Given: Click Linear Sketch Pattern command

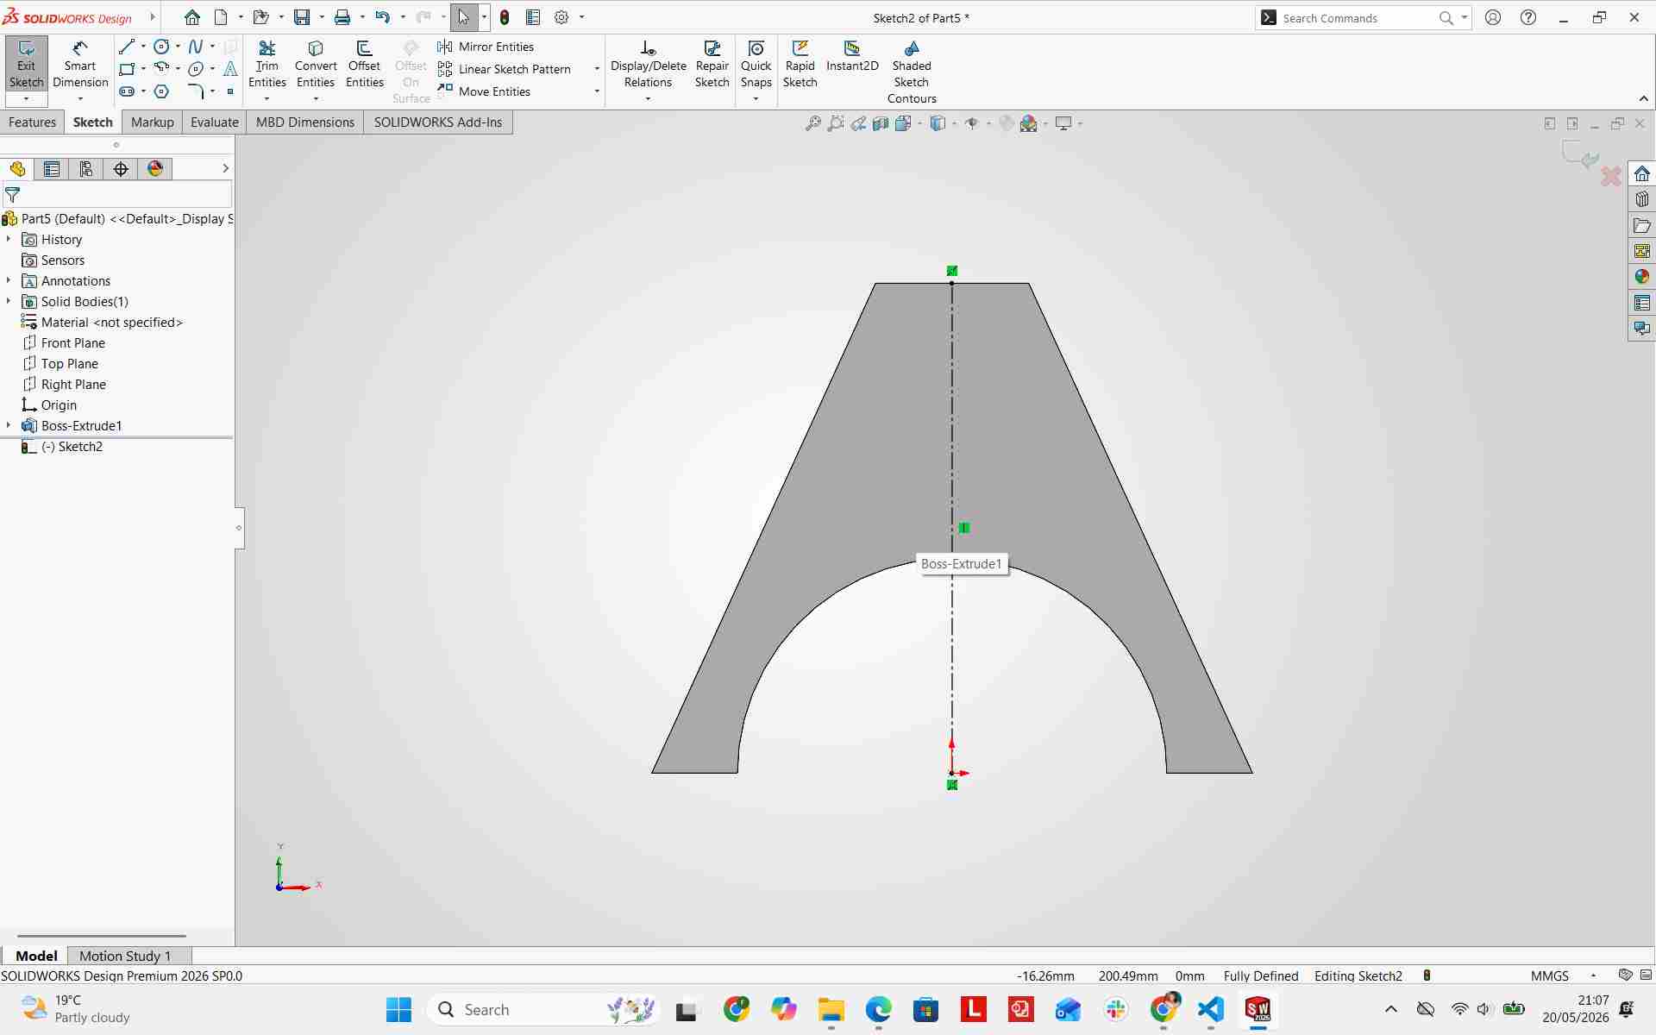Looking at the screenshot, I should point(505,69).
